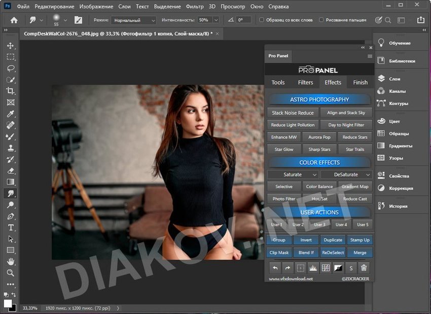Open the Фильтр menu

(195, 6)
